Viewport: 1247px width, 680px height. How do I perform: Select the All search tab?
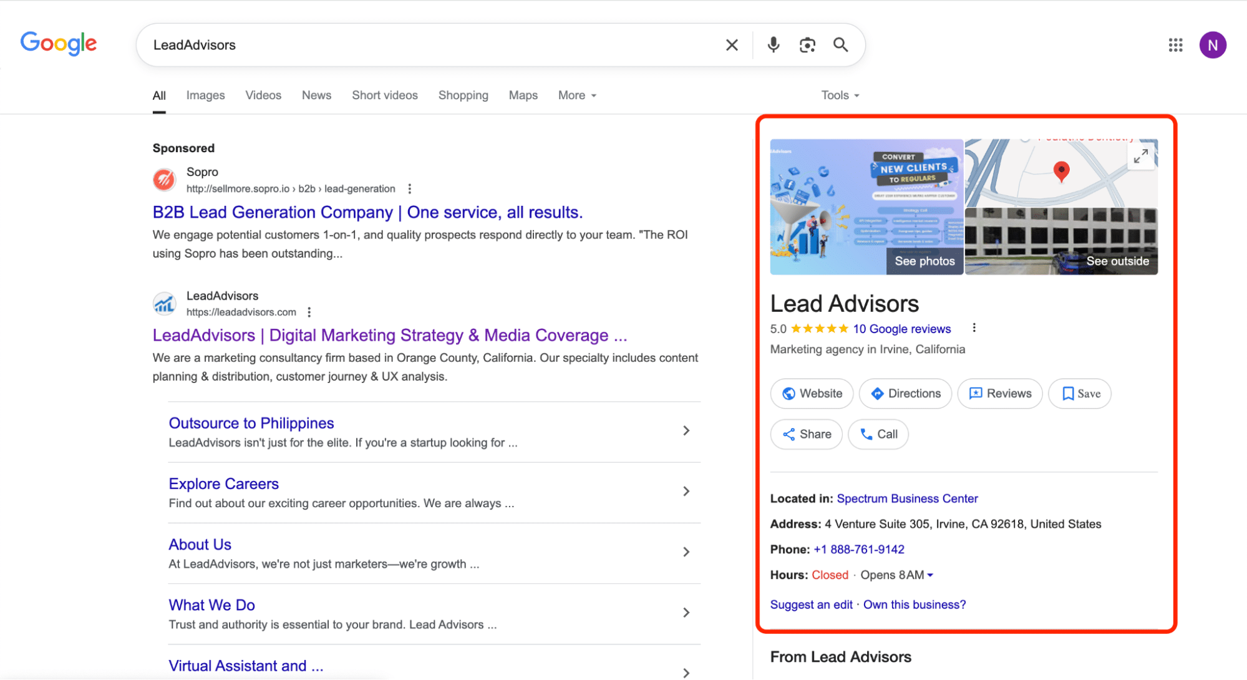159,95
